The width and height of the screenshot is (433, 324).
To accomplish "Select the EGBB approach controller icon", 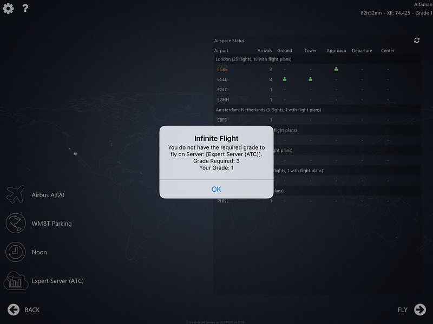I will pos(336,69).
